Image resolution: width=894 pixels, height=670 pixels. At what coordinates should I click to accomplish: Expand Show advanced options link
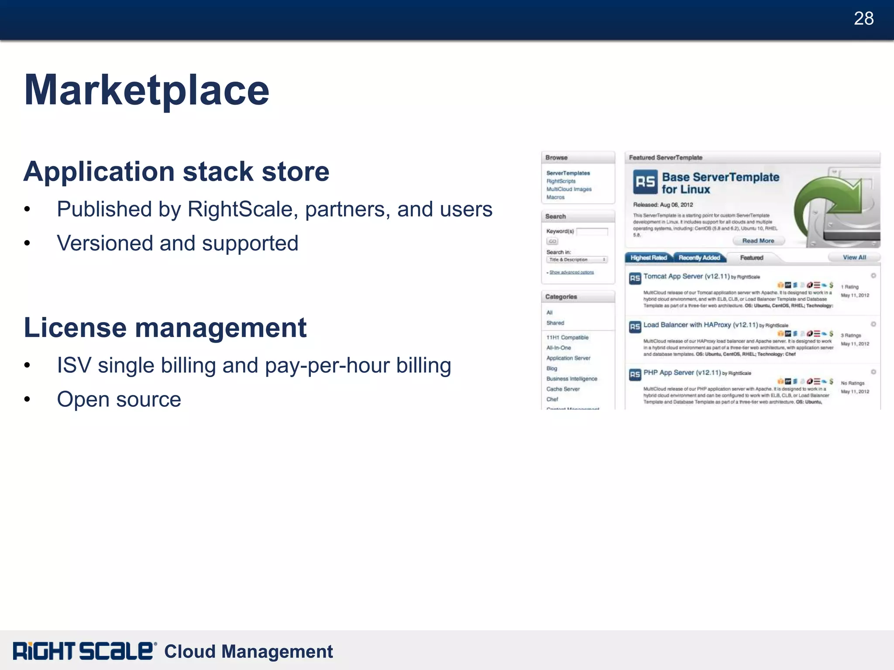[571, 272]
